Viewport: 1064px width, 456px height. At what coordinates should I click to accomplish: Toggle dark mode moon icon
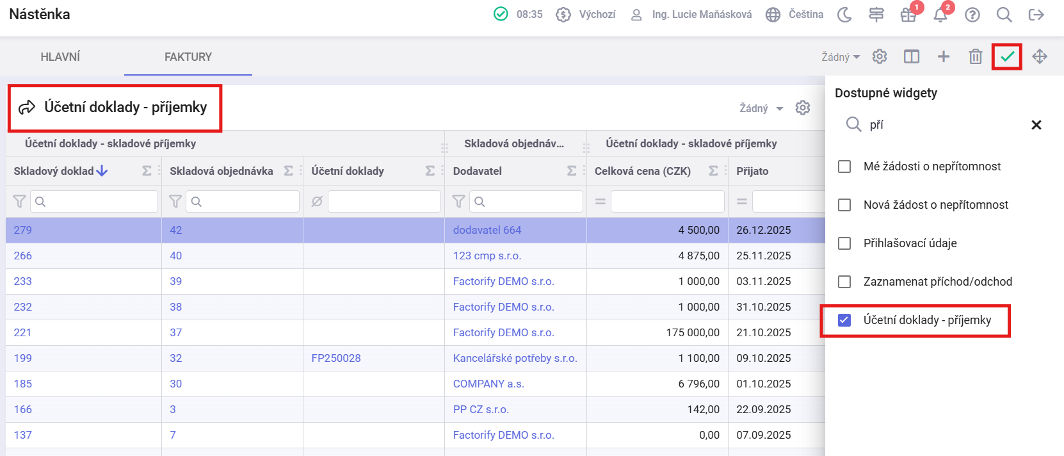[x=844, y=15]
